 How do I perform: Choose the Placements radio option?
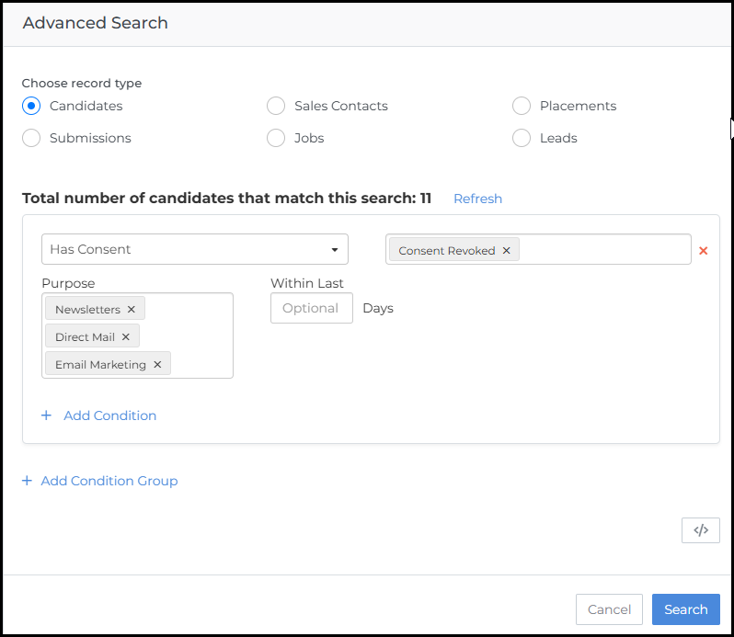[522, 106]
